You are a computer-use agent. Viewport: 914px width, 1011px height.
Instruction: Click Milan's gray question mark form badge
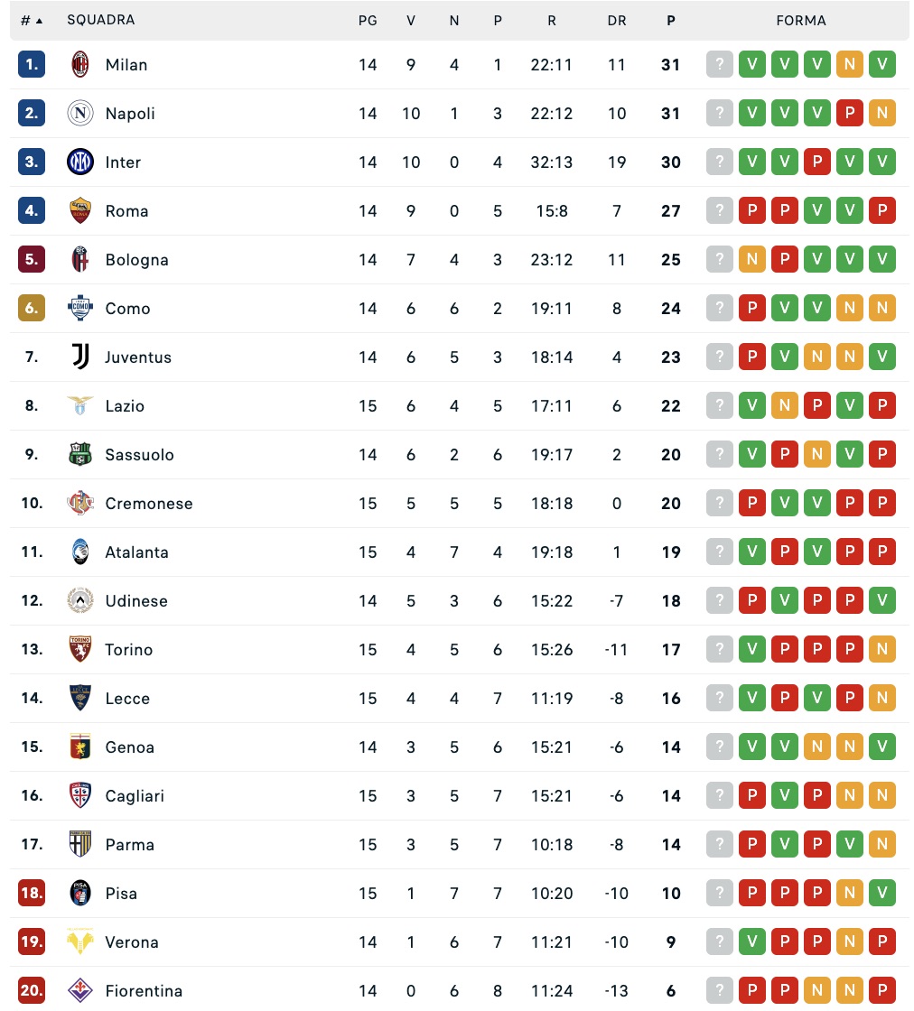click(720, 65)
